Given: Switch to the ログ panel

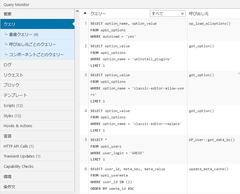Looking at the screenshot, I should 8,65.
